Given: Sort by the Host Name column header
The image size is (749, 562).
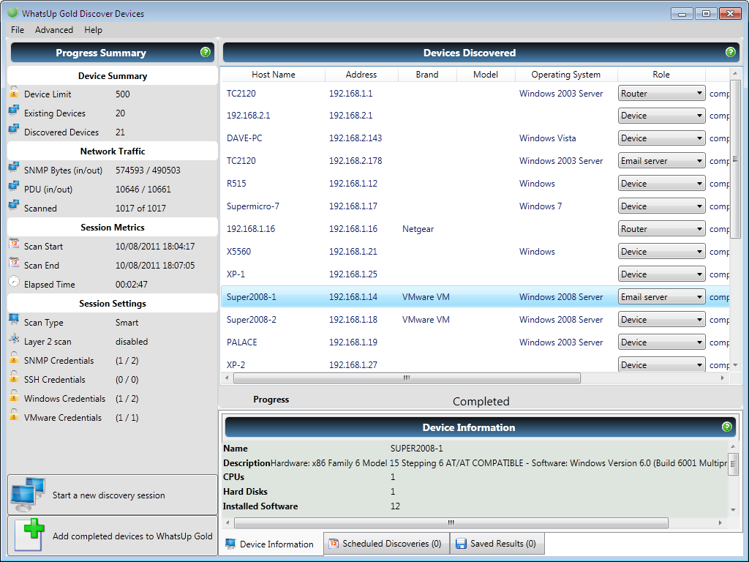Looking at the screenshot, I should coord(274,75).
